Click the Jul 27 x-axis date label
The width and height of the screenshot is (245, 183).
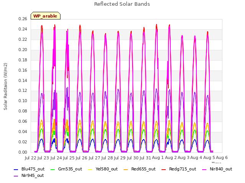click(95, 158)
